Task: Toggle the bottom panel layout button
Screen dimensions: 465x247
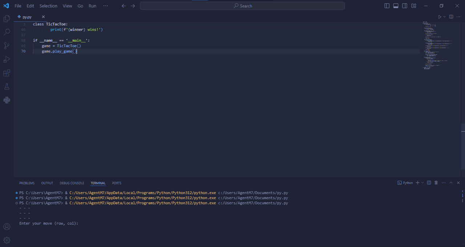Action: pyautogui.click(x=396, y=6)
